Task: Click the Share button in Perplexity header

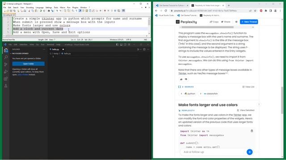Action: tap(226, 22)
